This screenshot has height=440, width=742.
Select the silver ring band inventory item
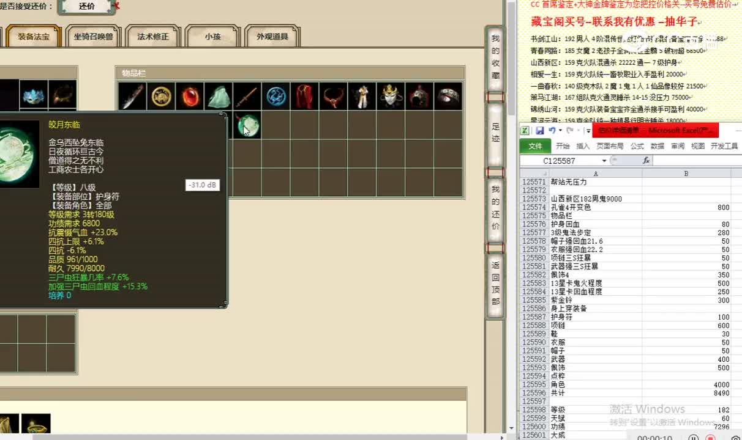448,96
